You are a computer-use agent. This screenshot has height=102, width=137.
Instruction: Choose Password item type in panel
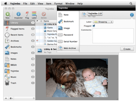click(x=68, y=35)
